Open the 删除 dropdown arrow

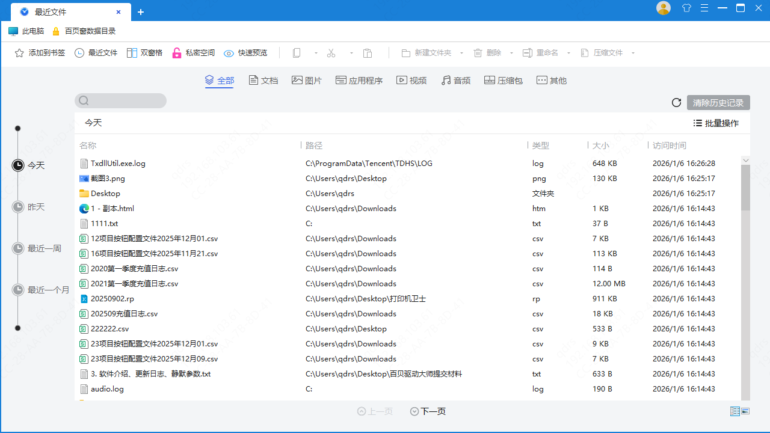(511, 54)
